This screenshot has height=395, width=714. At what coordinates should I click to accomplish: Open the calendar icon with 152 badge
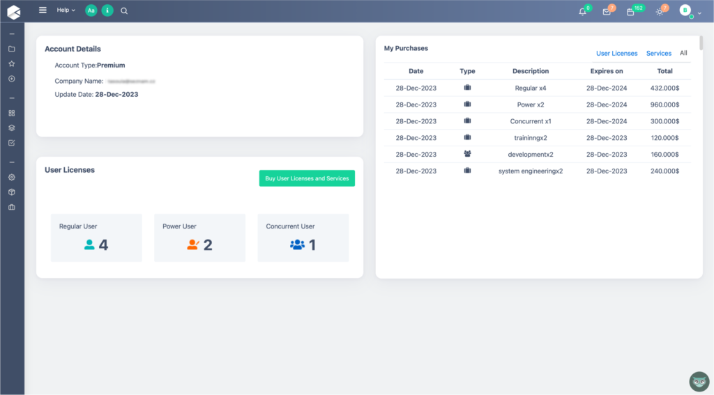(x=630, y=11)
